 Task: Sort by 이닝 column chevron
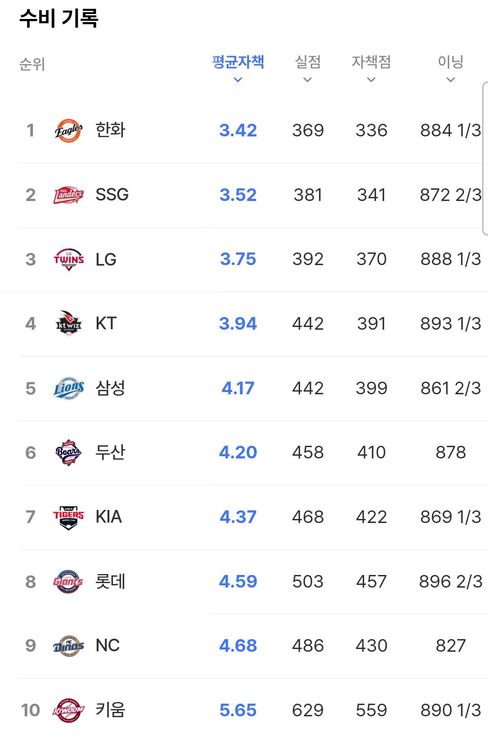pos(450,80)
